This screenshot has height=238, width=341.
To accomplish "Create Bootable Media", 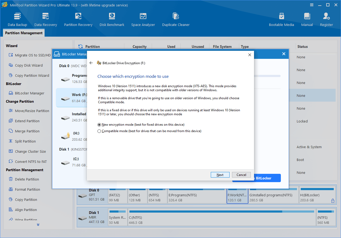I will pyautogui.click(x=281, y=20).
